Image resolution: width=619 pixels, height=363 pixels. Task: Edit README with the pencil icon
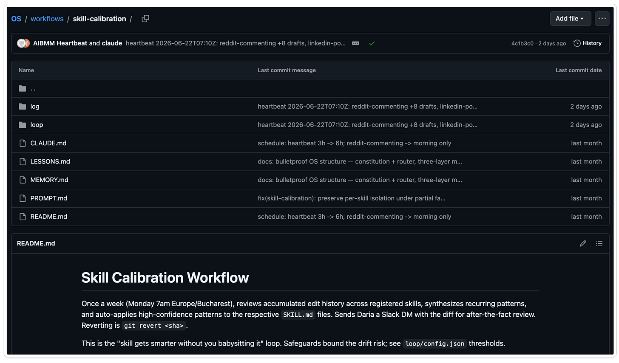click(x=583, y=243)
